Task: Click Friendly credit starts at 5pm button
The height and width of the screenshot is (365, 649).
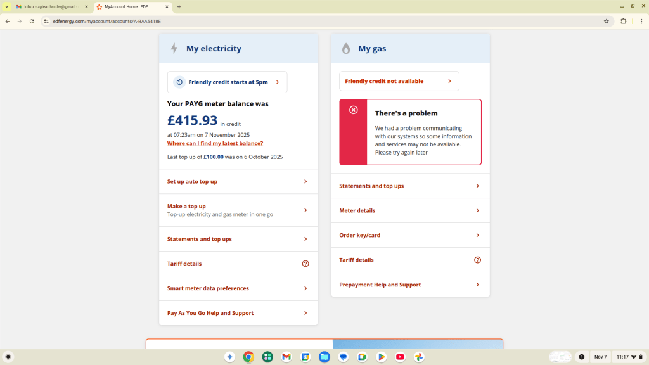Action: point(227,82)
